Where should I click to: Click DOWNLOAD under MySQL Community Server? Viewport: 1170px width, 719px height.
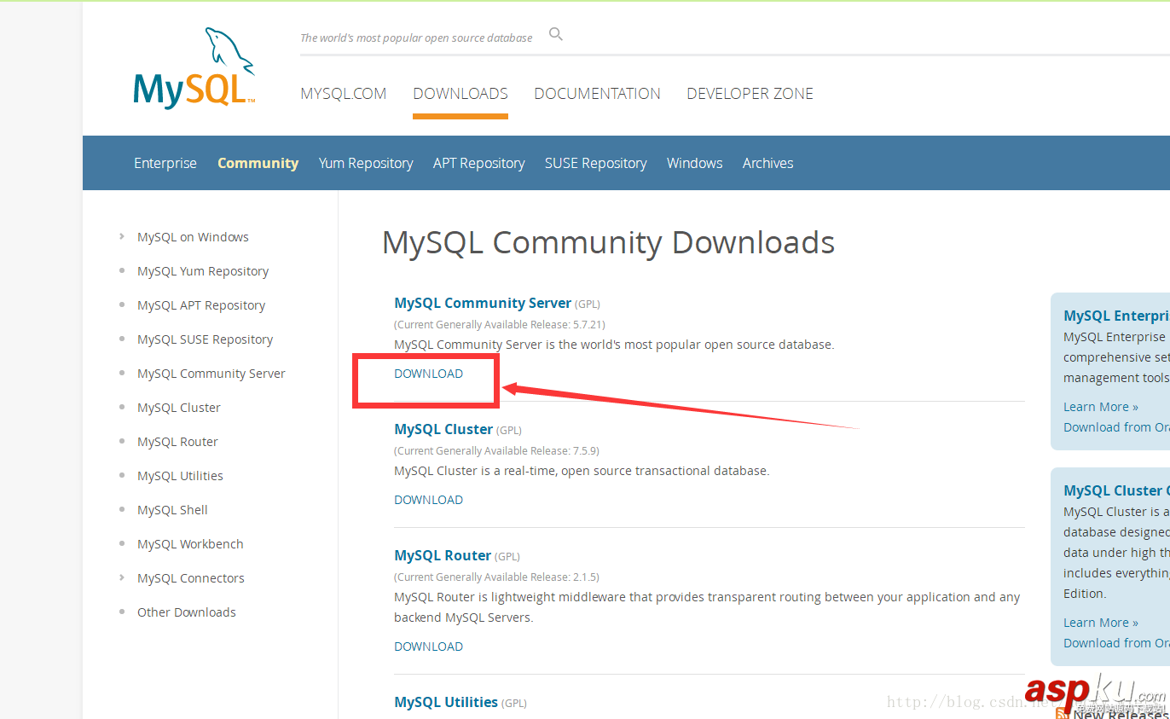428,374
